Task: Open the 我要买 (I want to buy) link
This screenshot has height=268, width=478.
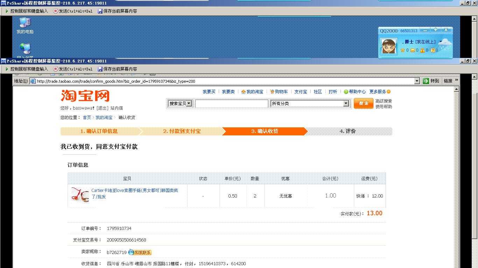Action: coord(209,92)
